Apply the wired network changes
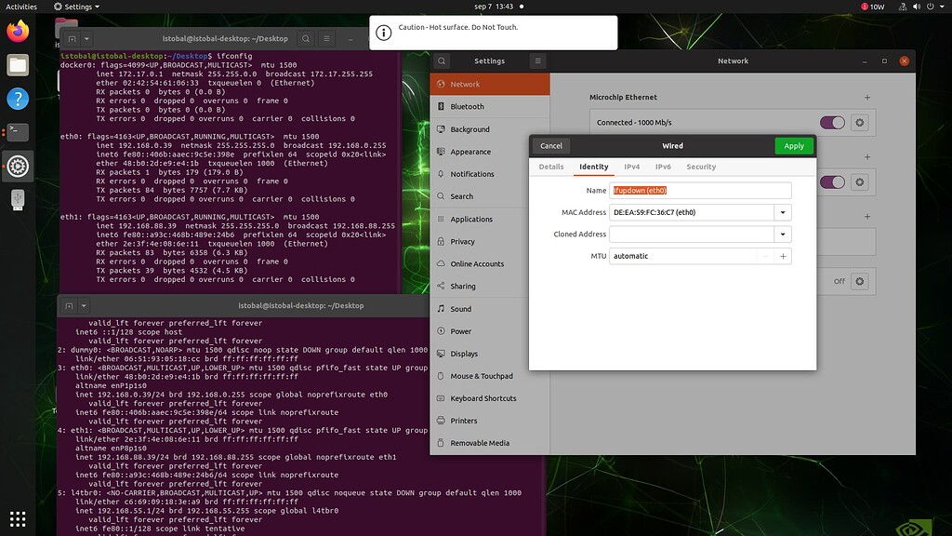952x536 pixels. coord(793,145)
